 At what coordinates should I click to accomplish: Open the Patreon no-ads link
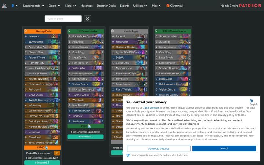pyautogui.click(x=241, y=5)
